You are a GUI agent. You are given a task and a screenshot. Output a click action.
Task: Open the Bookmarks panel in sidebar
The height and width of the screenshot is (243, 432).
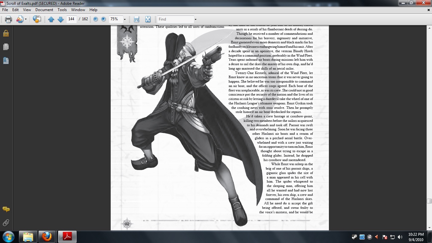pyautogui.click(x=6, y=60)
